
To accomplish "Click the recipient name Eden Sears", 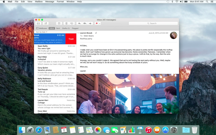I will coord(89,36).
